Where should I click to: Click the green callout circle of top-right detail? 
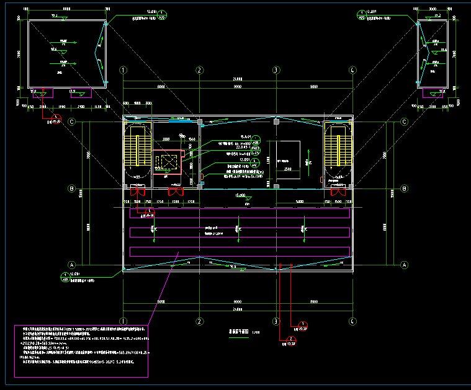pyautogui.click(x=361, y=14)
